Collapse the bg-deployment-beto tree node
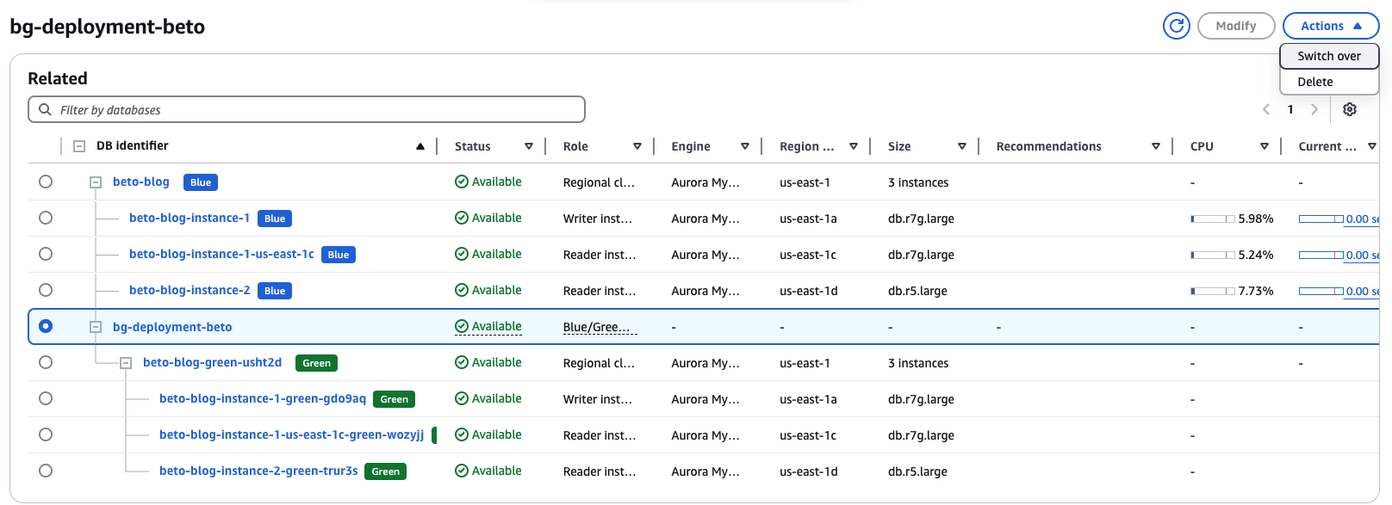 (96, 327)
